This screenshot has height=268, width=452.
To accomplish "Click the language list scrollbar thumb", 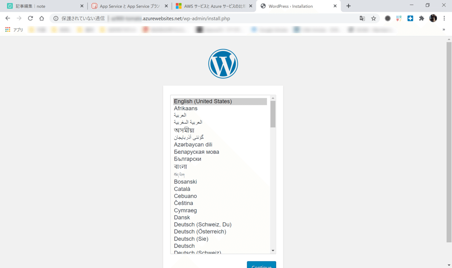I will pyautogui.click(x=273, y=114).
